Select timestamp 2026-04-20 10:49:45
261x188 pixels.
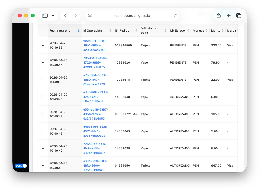[x=58, y=97]
